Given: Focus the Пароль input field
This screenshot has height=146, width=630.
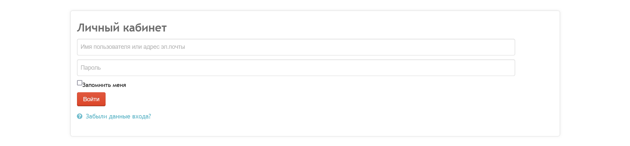Looking at the screenshot, I should [x=296, y=68].
